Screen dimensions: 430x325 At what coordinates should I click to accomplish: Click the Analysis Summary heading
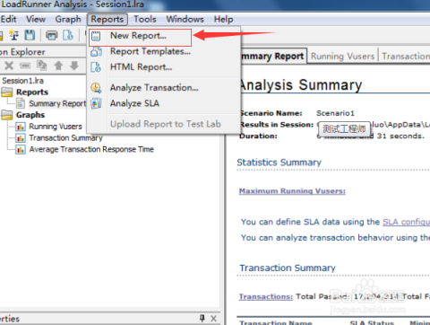(x=301, y=85)
